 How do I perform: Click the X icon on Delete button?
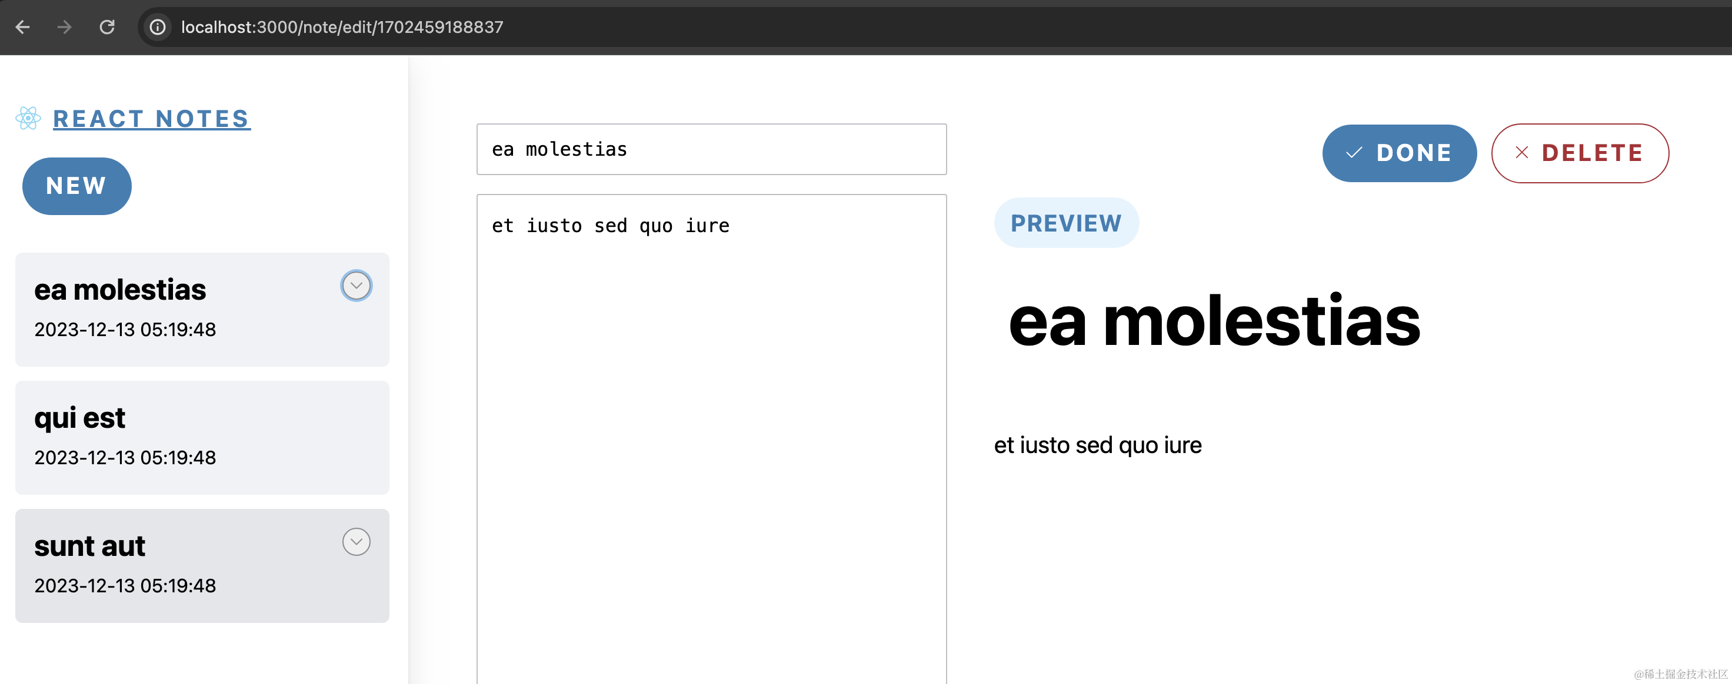tap(1521, 153)
